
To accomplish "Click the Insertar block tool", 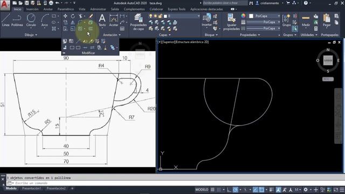I will click(207, 20).
